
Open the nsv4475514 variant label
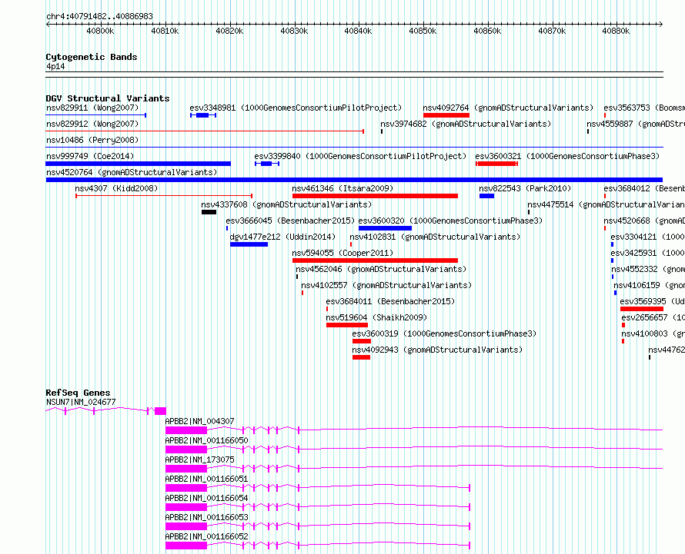[606, 204]
